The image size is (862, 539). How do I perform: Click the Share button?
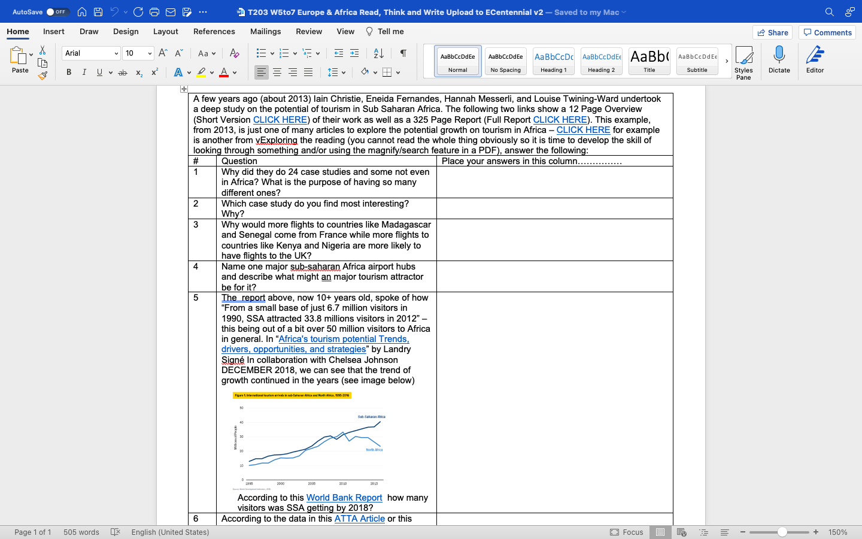tap(772, 32)
